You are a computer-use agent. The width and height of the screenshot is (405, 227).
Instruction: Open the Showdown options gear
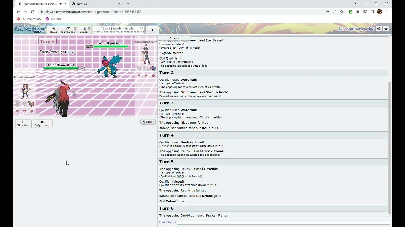386,29
